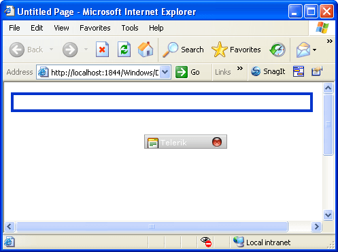Click the Mail envelope icon

click(x=303, y=50)
